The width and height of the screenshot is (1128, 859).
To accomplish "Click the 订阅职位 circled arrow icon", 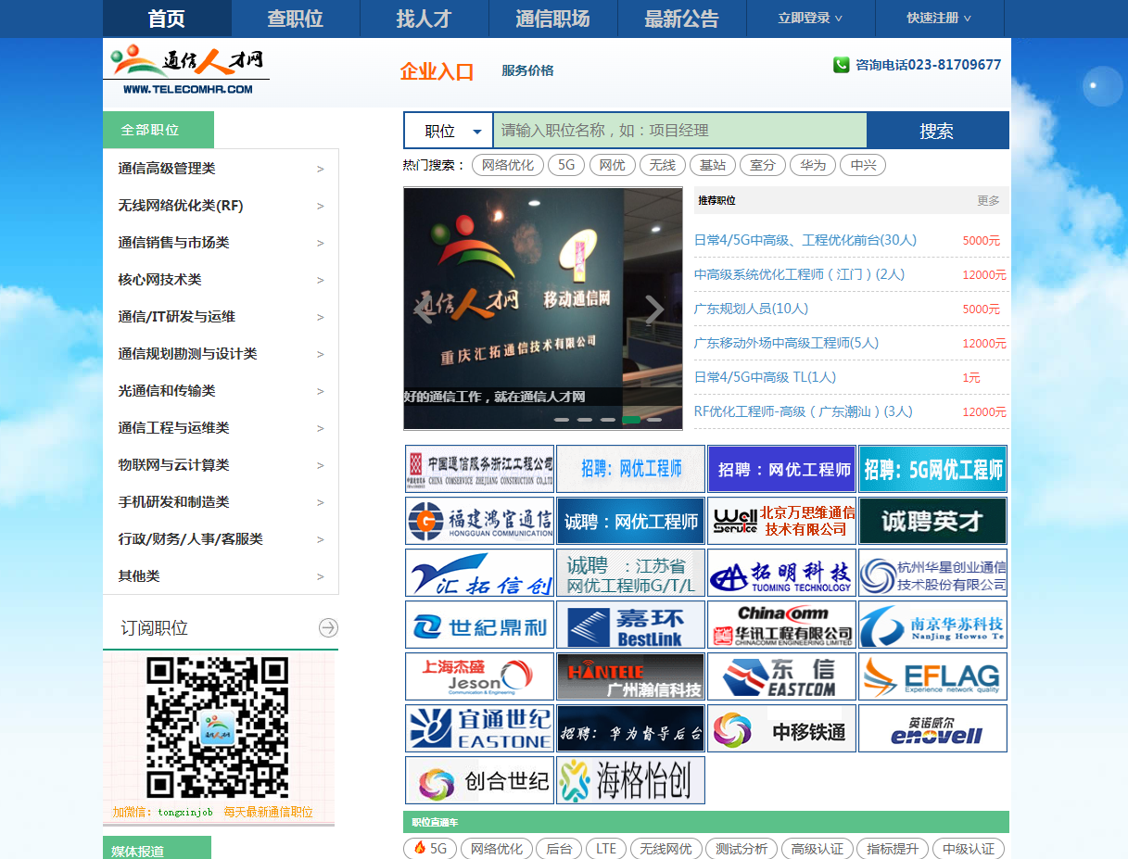I will point(328,628).
